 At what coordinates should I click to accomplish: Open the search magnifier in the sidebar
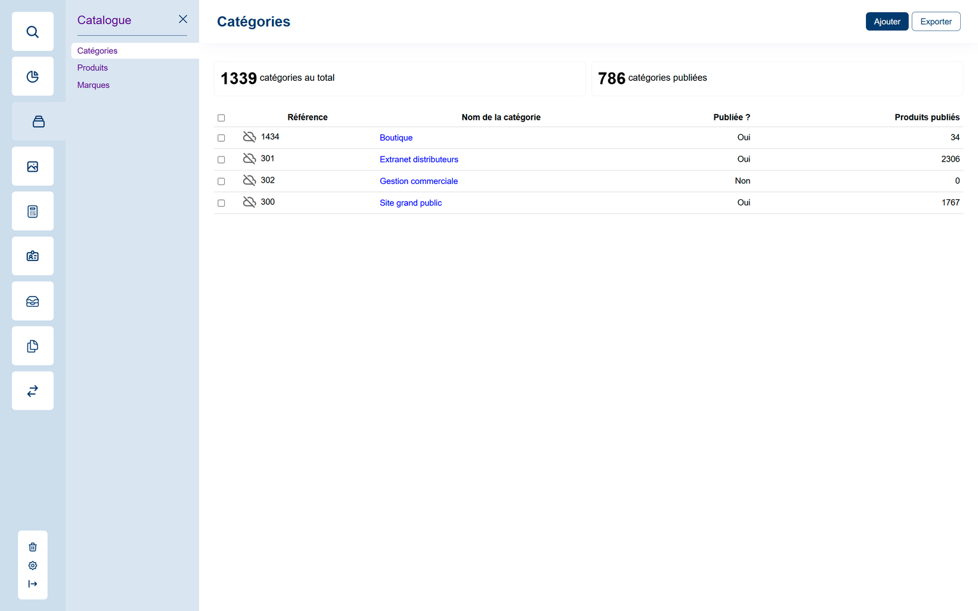coord(32,32)
